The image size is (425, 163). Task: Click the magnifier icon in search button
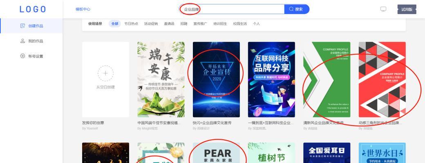click(291, 9)
